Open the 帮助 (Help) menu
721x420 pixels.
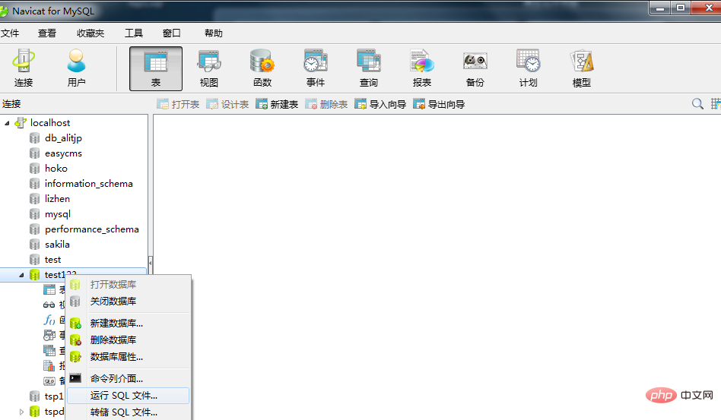[214, 33]
